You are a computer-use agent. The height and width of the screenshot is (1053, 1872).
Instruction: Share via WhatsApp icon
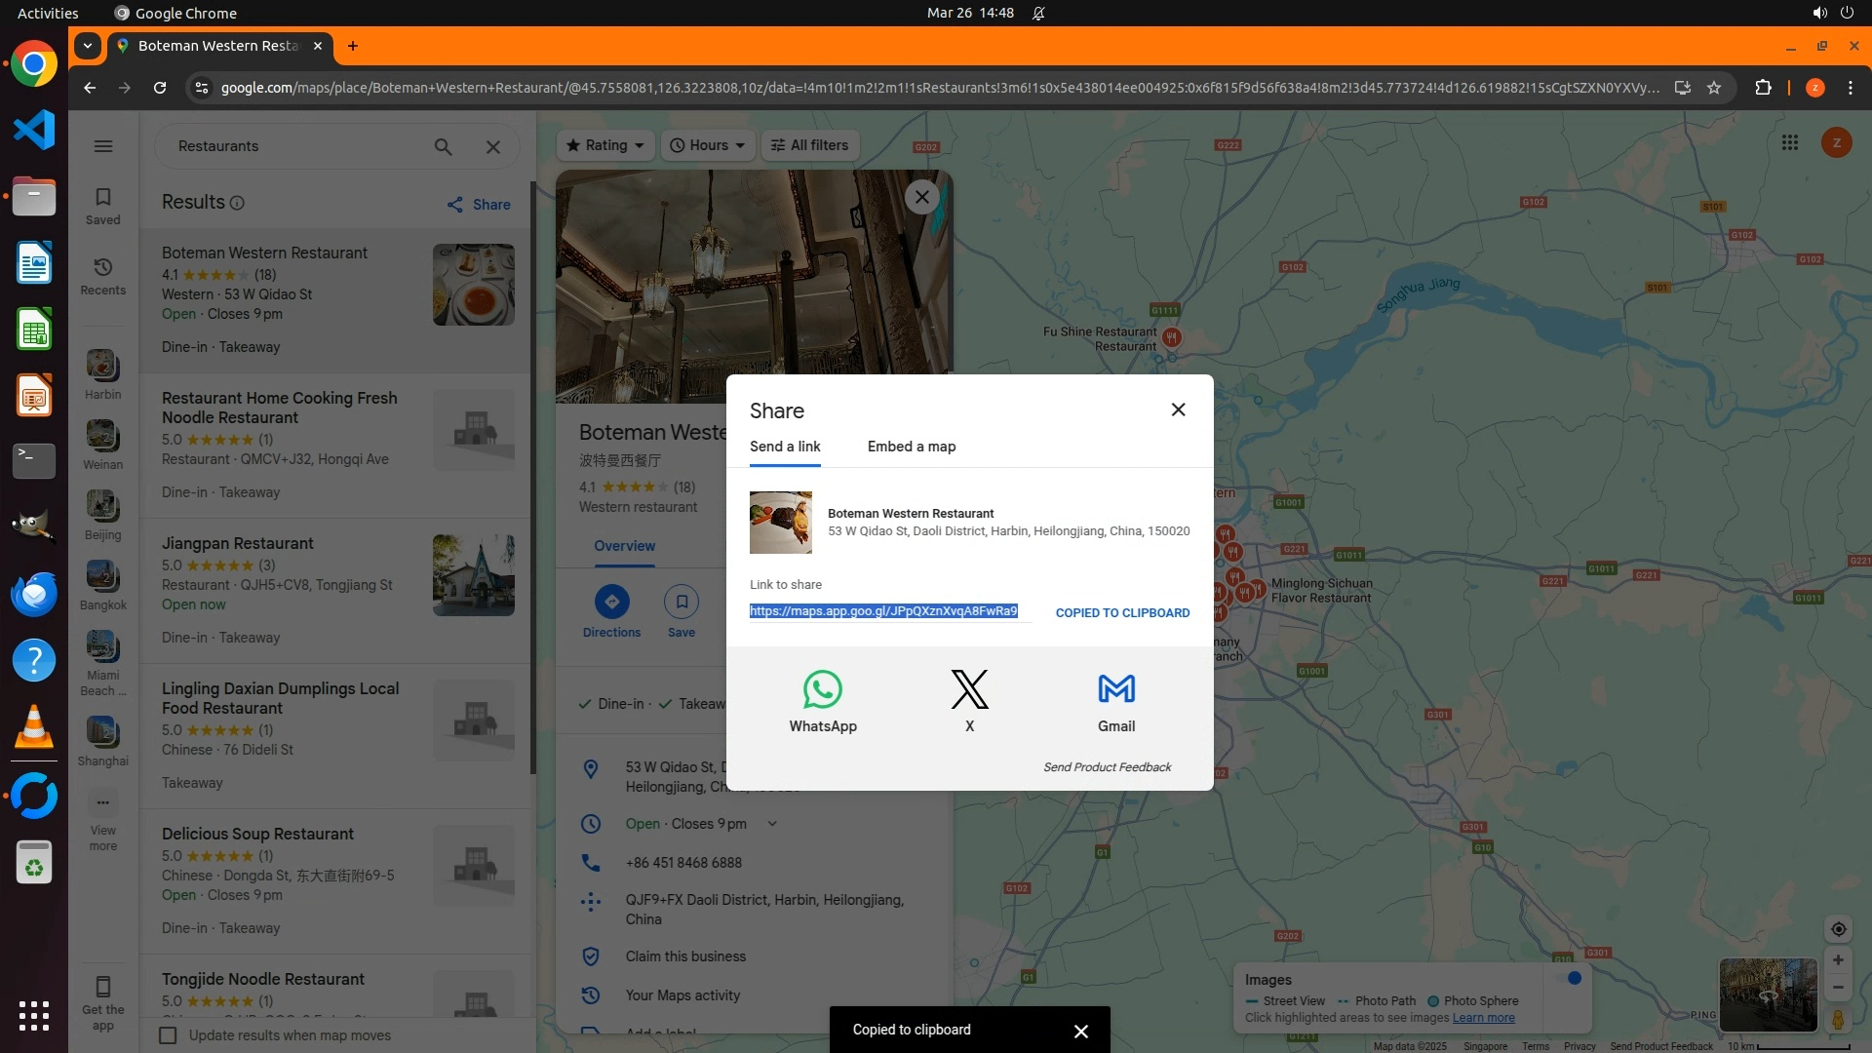pyautogui.click(x=822, y=689)
